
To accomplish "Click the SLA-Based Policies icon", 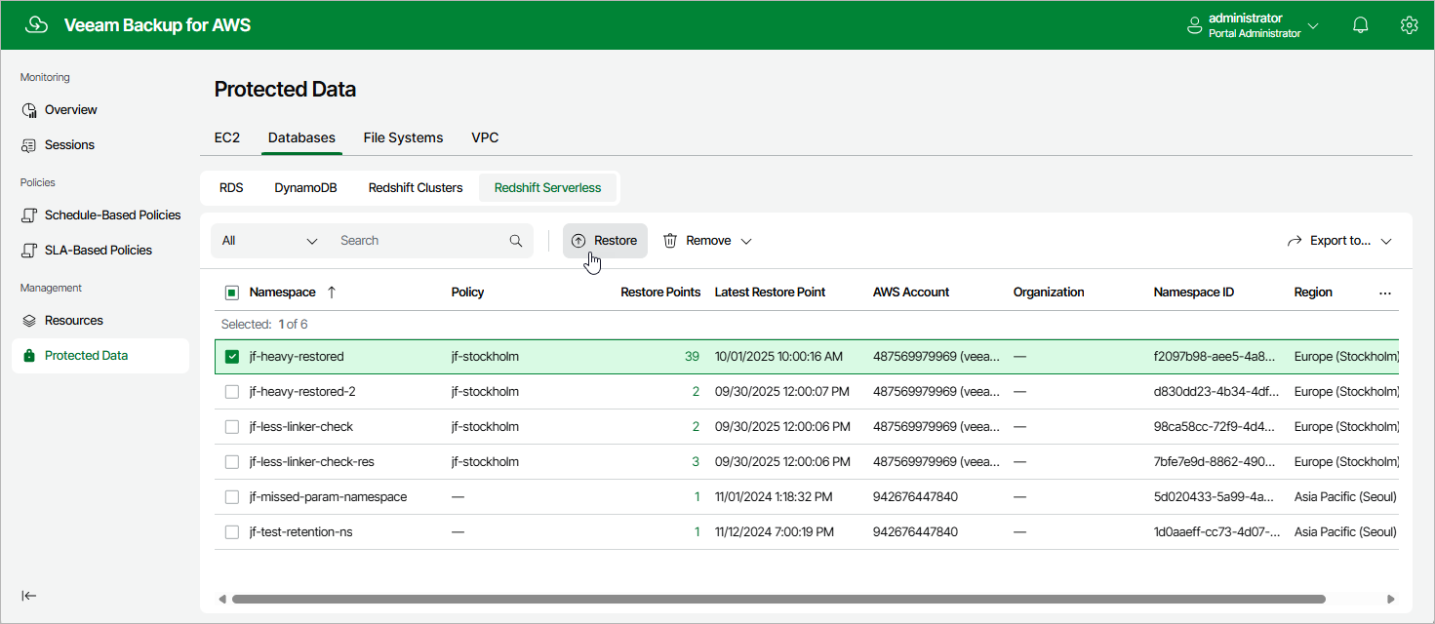I will click(x=29, y=251).
